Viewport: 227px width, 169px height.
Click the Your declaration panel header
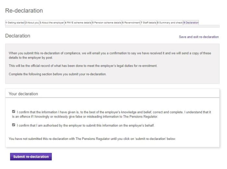pos(112,93)
